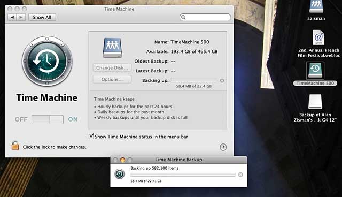The height and width of the screenshot is (197, 342).
Task: Click the "58.4 MB of 22.41 GB" text
Action: click(x=146, y=181)
